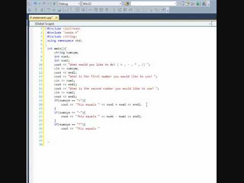Collapse the outlining toggle at line 1
Image resolution: width=244 pixels, height=183 pixels.
tap(46, 28)
